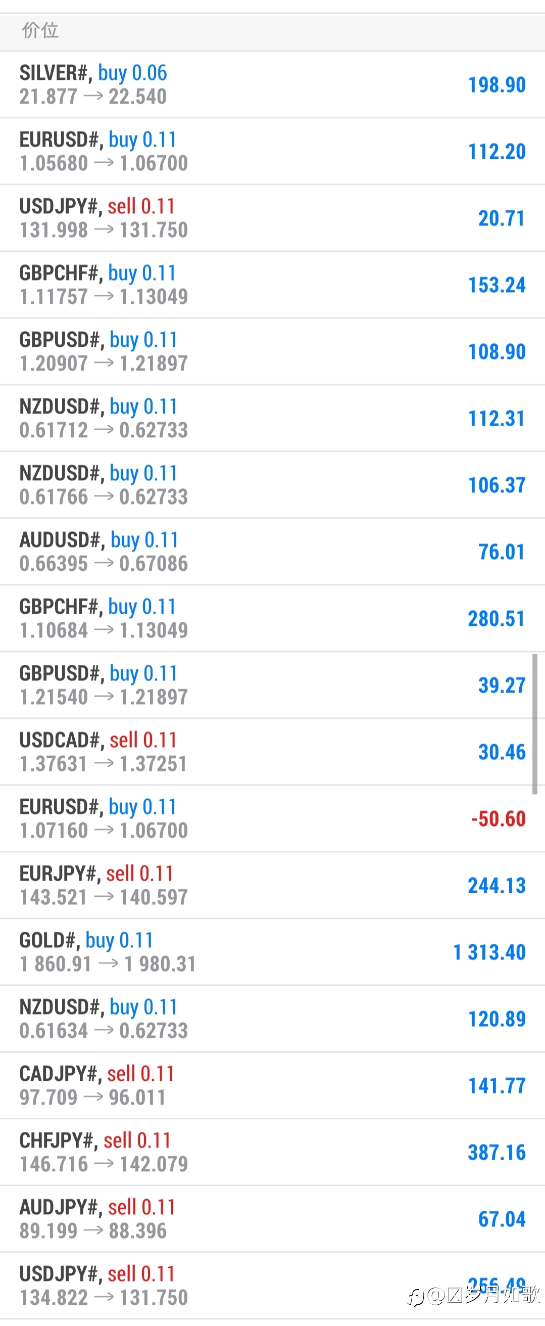Open the SILVER# buy 0.06 trade row

point(273,84)
